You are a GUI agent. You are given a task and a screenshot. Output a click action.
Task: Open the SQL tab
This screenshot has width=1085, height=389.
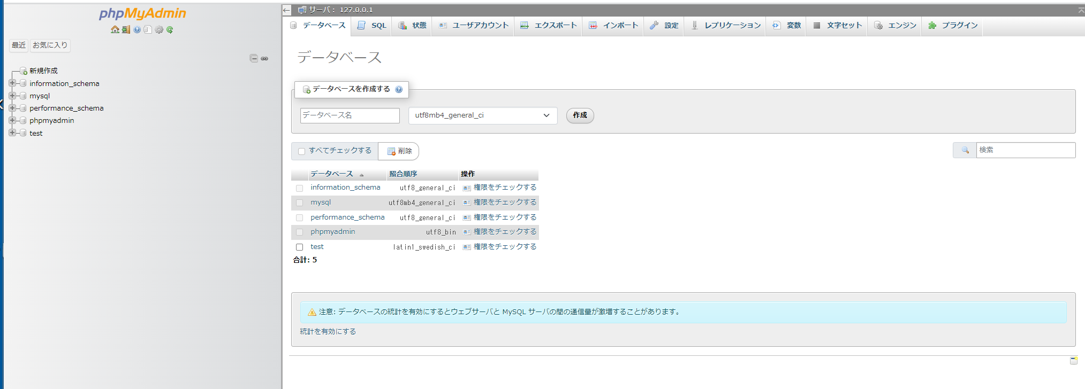tap(371, 26)
